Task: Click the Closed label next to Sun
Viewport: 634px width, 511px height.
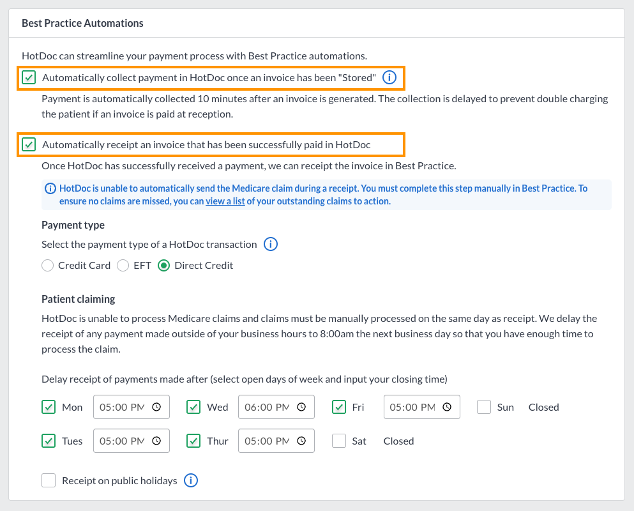Action: click(x=543, y=407)
